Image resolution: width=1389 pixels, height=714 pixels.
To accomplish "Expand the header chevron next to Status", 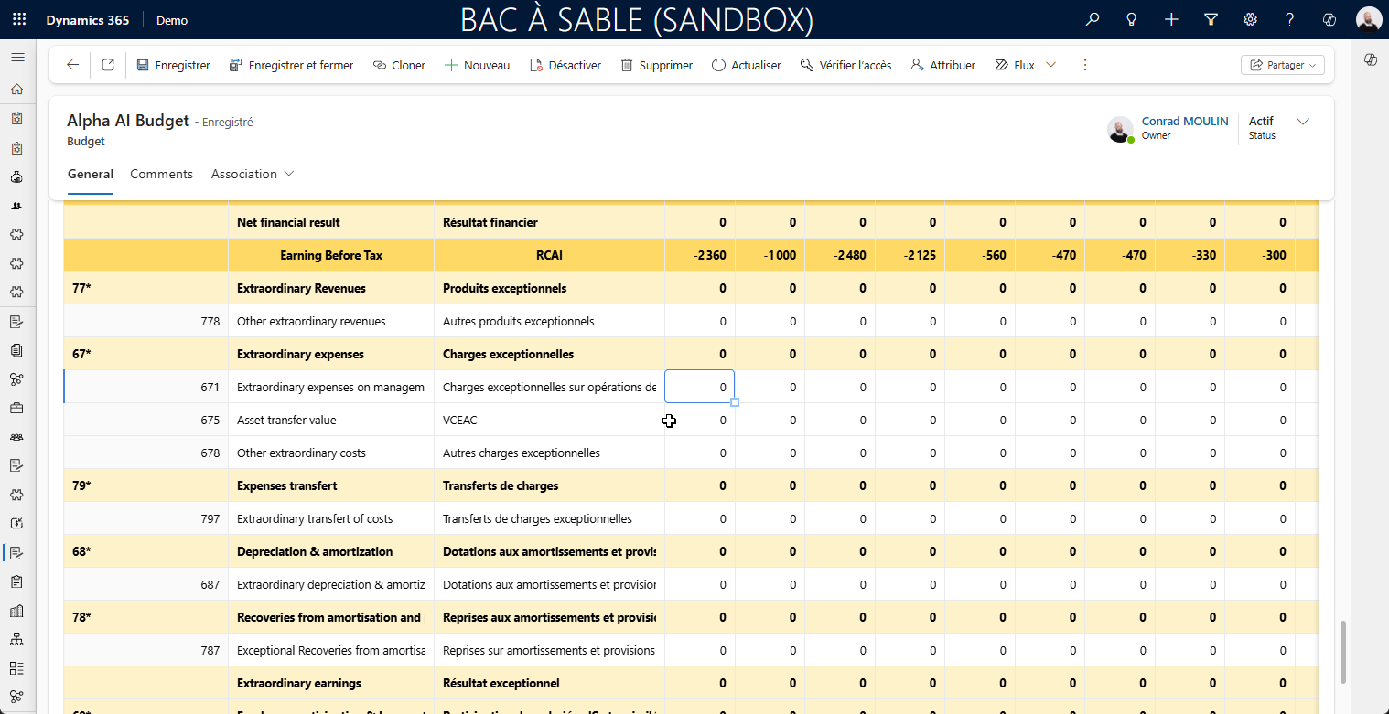I will pos(1304,122).
